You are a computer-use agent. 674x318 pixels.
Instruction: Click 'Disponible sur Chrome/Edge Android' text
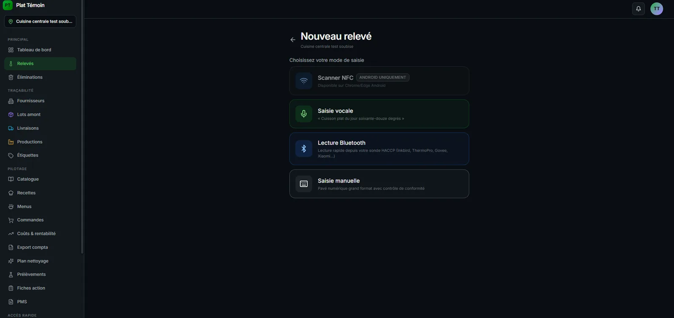click(x=351, y=86)
